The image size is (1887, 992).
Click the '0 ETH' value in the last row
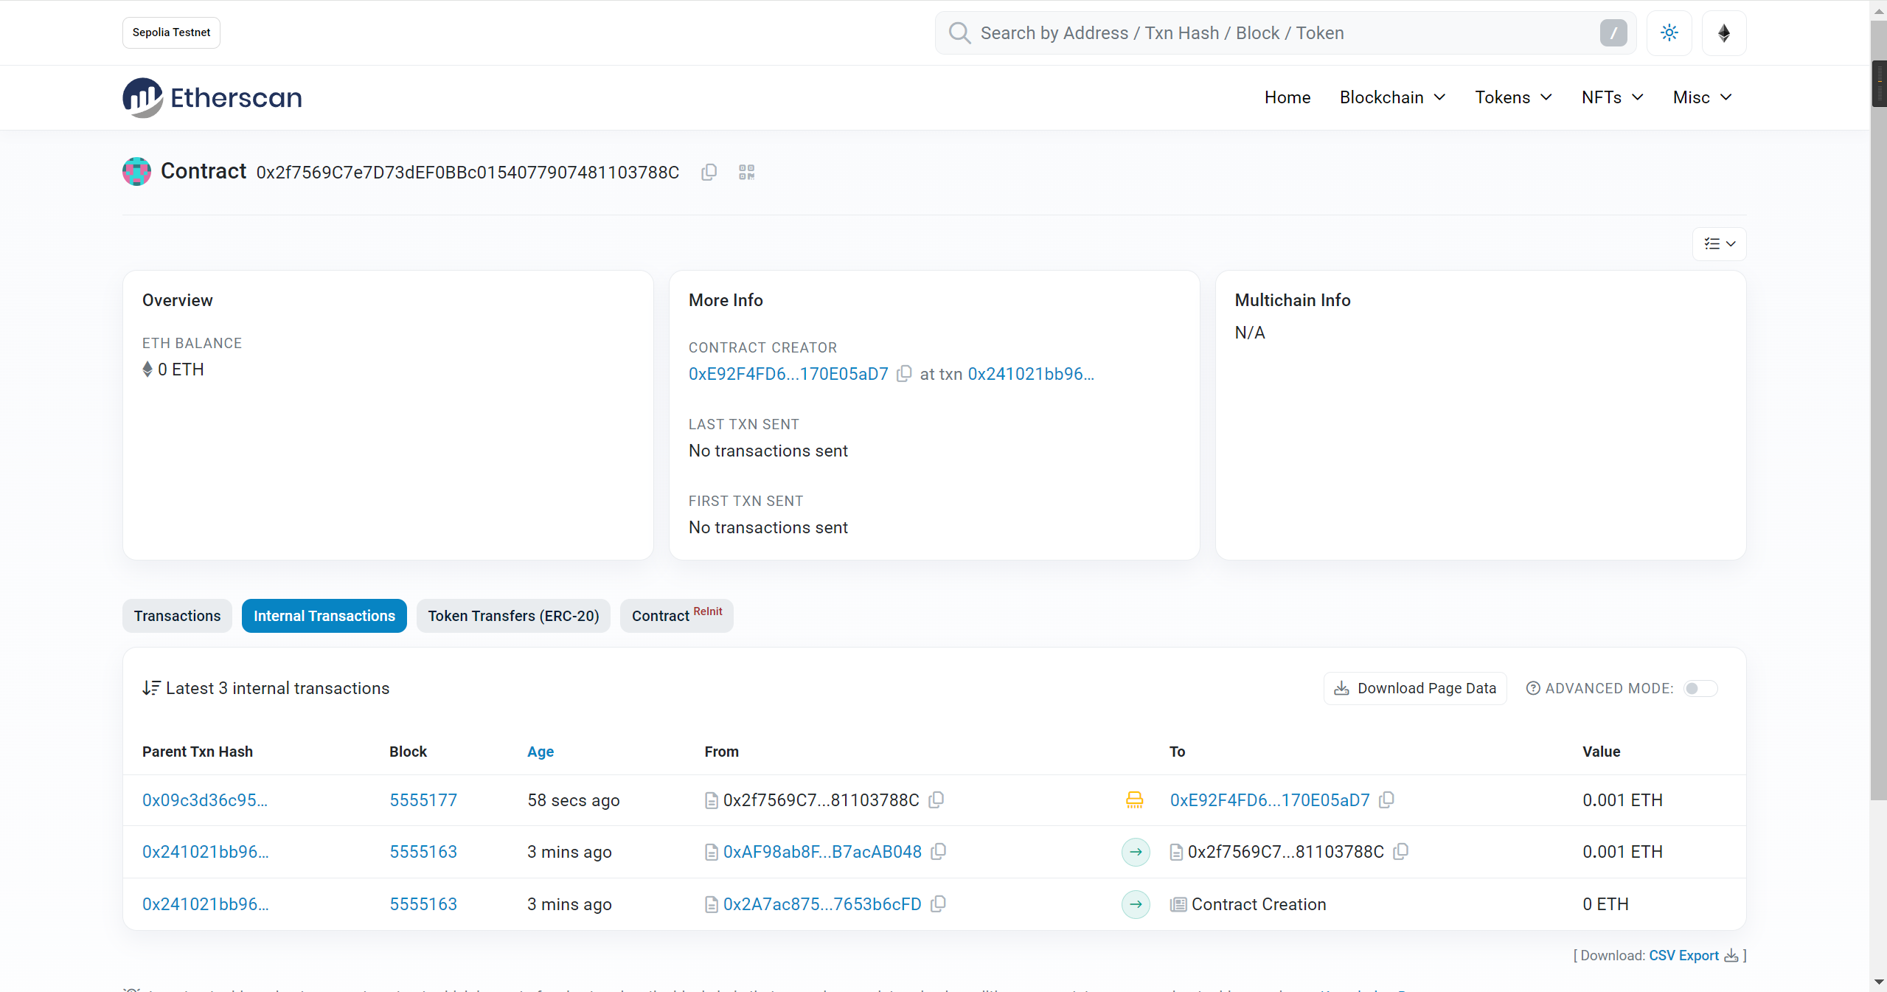[1605, 904]
